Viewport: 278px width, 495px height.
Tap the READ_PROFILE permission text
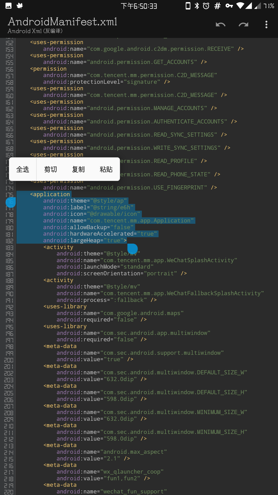[163, 161]
